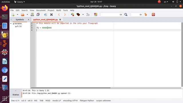Compile the current file icon
The height and width of the screenshot is (103, 183).
pos(72,15)
